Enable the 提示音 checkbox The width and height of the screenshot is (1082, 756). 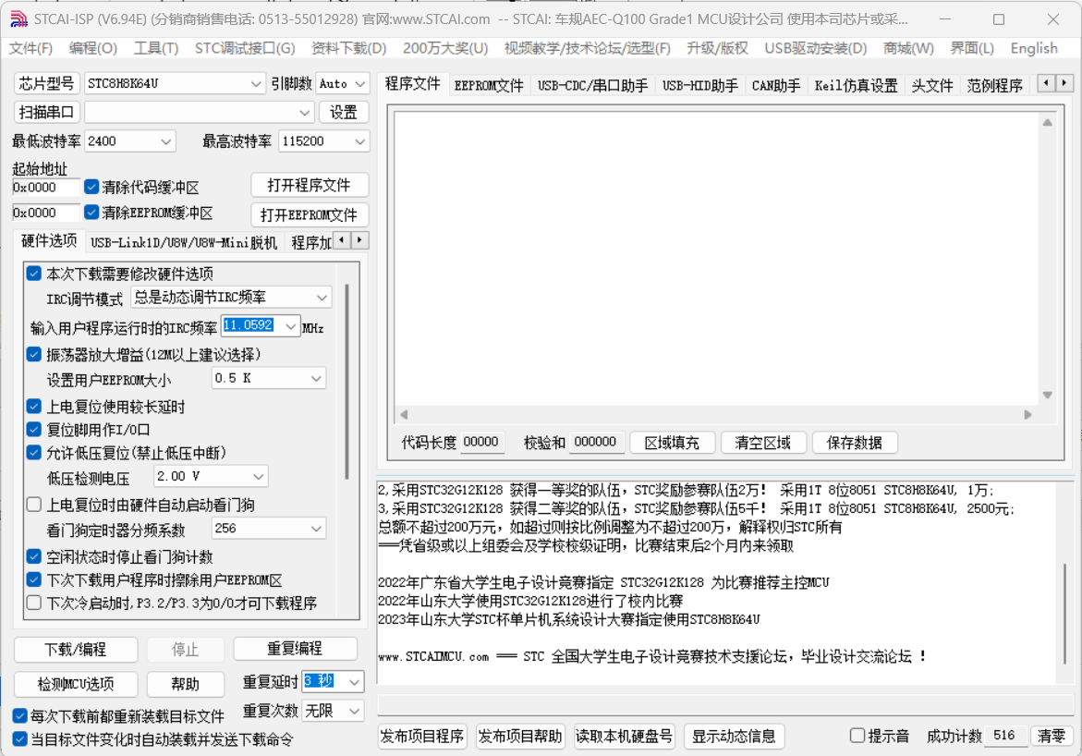[x=857, y=736]
